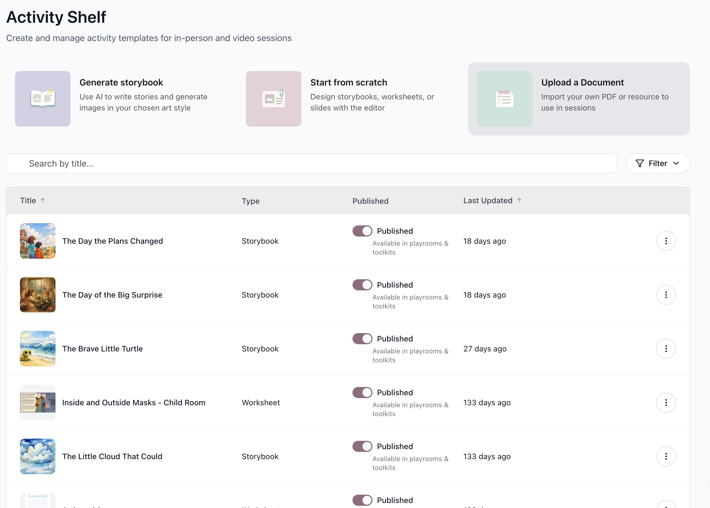
Task: Open options menu for Inside and Outside Masks
Action: (x=666, y=402)
